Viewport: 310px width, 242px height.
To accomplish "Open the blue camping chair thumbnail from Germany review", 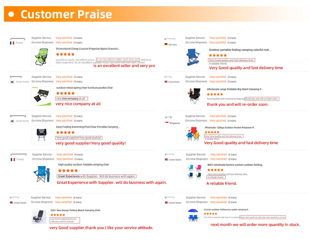I will 195,57.
